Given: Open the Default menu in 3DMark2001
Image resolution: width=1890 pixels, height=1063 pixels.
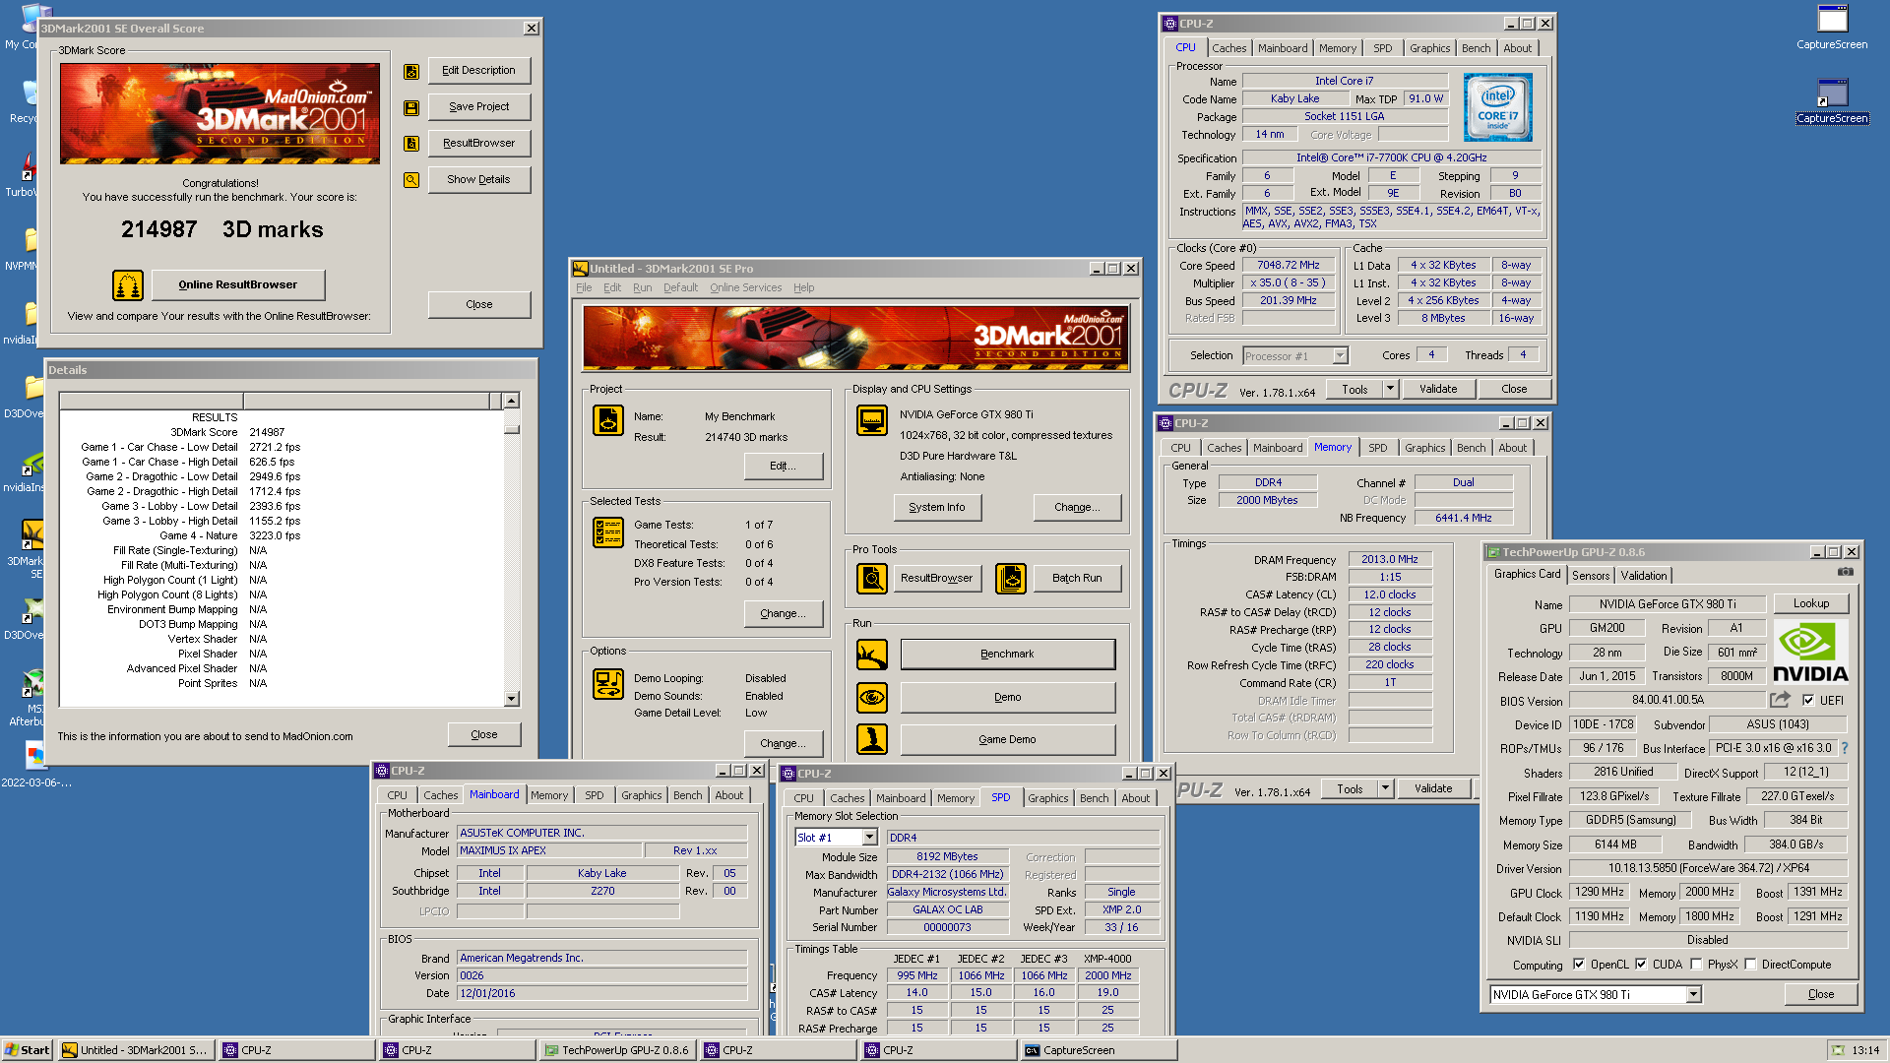Looking at the screenshot, I should click(x=680, y=288).
